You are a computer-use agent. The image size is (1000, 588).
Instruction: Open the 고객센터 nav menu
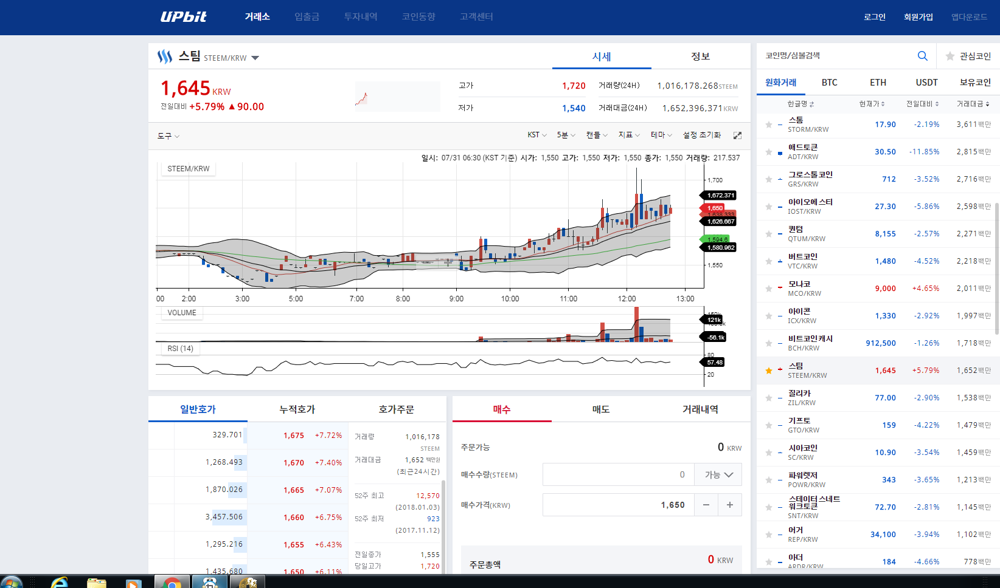tap(476, 17)
